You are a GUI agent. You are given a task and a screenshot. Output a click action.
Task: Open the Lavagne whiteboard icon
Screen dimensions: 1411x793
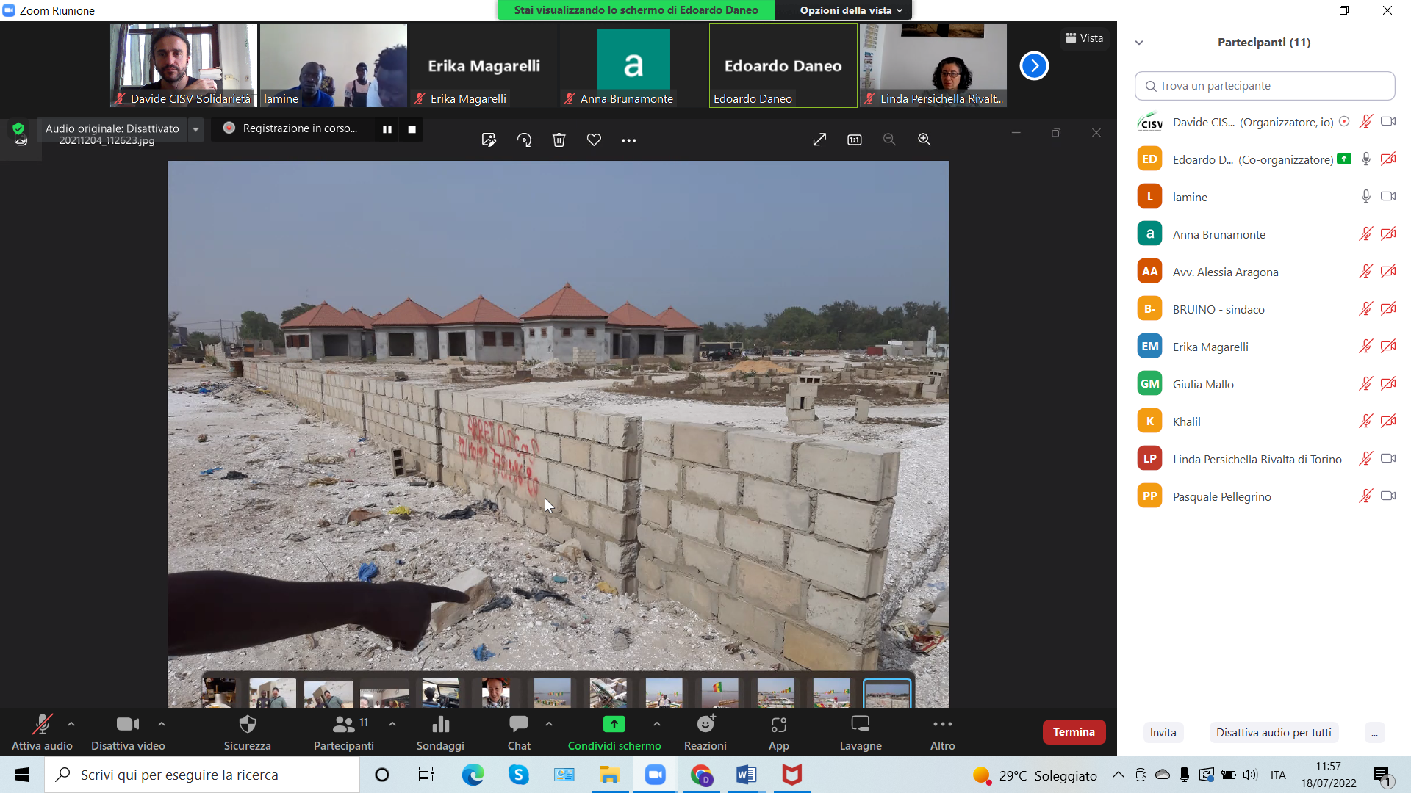tap(861, 724)
